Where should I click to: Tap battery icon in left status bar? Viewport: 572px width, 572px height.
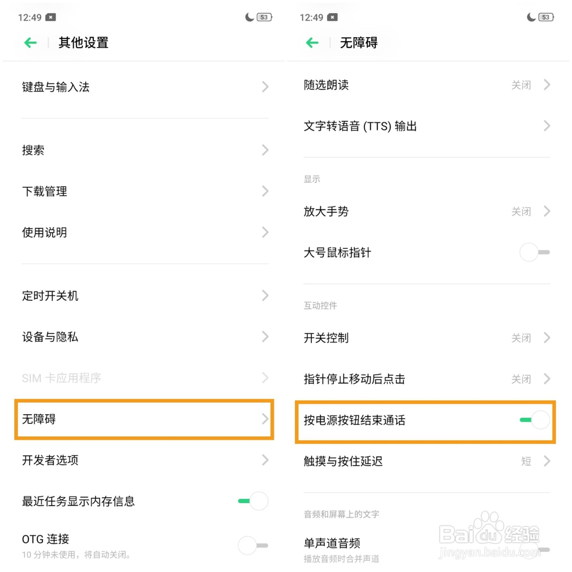(264, 17)
